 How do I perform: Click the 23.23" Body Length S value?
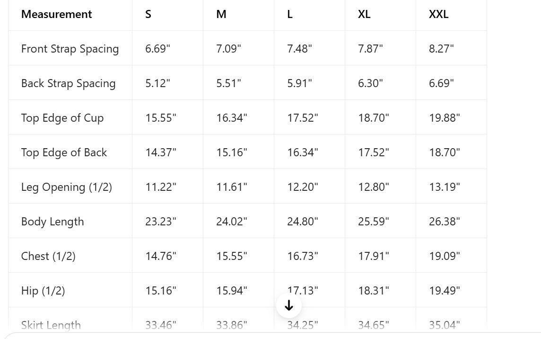pyautogui.click(x=161, y=222)
